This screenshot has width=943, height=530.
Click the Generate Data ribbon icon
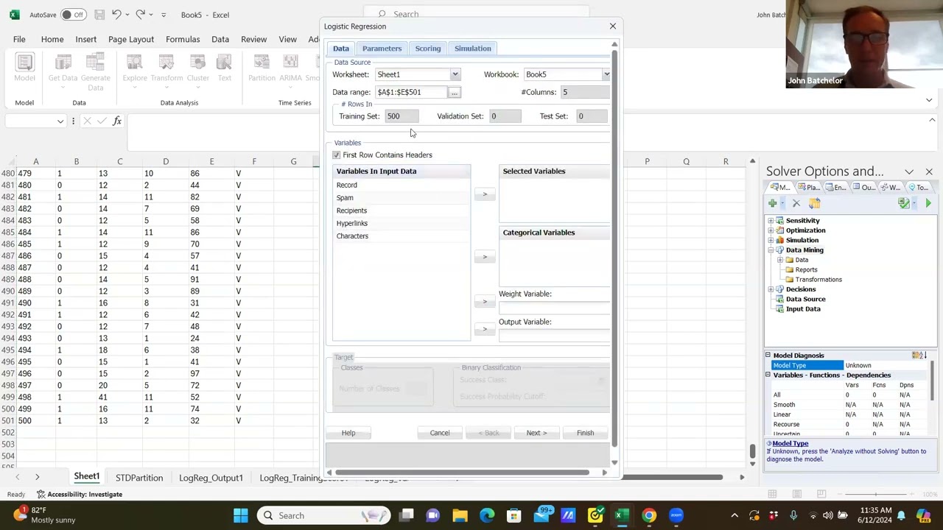(95, 72)
